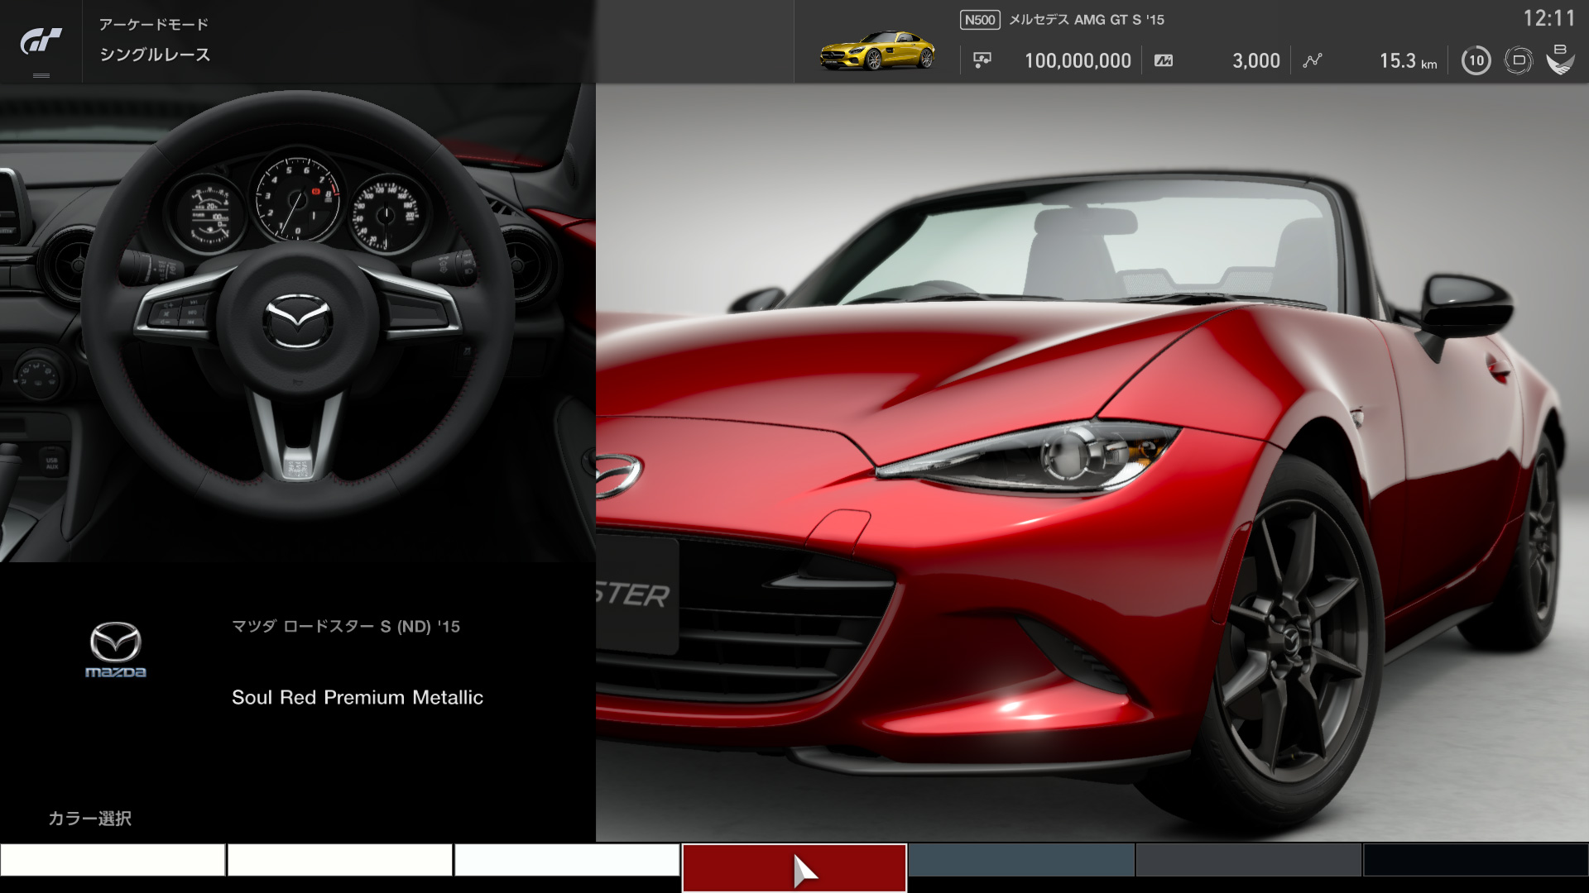This screenshot has height=893, width=1589.
Task: Choose the third pale white color swatch
Action: [x=567, y=860]
